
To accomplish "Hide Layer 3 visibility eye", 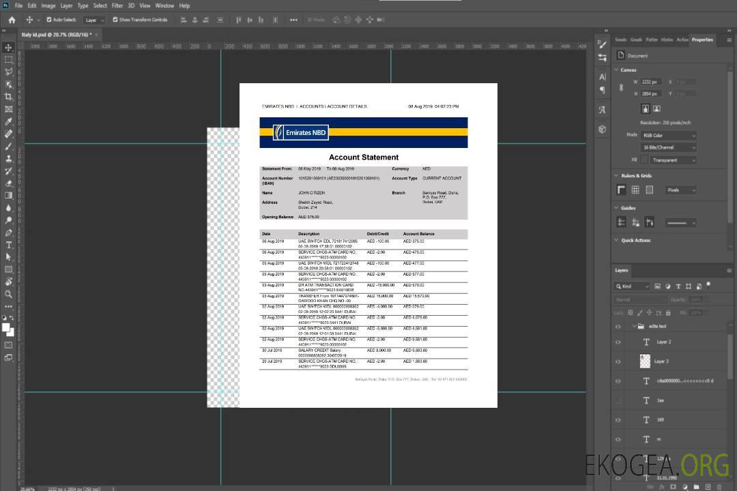I will (x=618, y=361).
